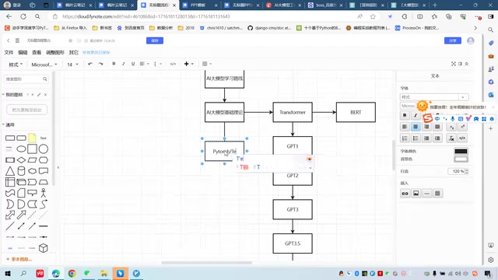Set center text alignment in right panel
Image resolution: width=498 pixels, height=280 pixels.
[416, 127]
